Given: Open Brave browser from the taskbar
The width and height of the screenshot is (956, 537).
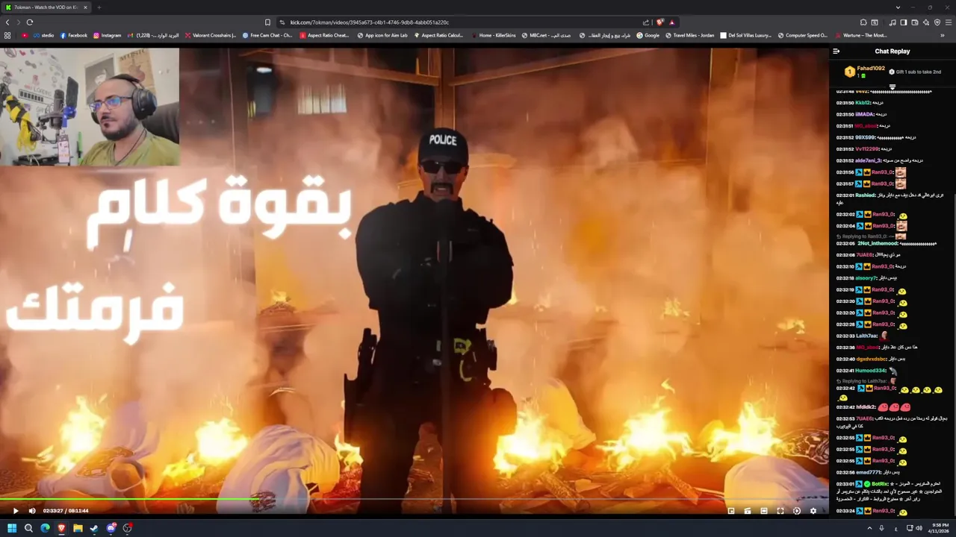Looking at the screenshot, I should (61, 528).
